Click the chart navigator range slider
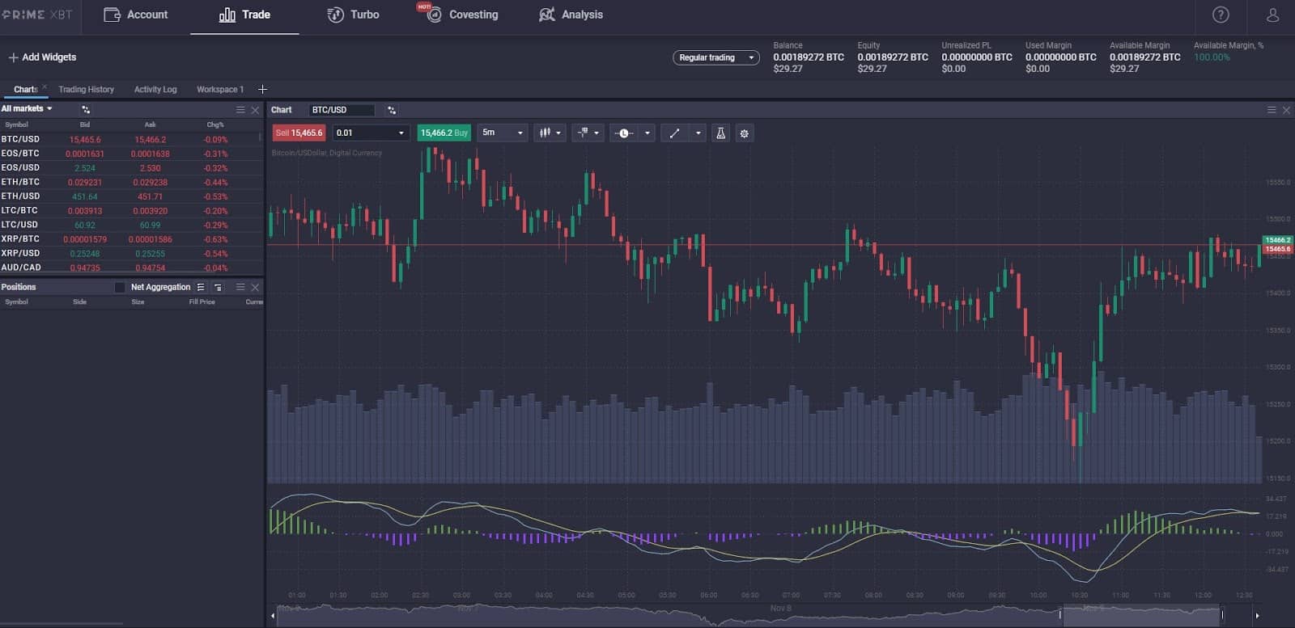Viewport: 1295px width, 628px height. 1141,616
